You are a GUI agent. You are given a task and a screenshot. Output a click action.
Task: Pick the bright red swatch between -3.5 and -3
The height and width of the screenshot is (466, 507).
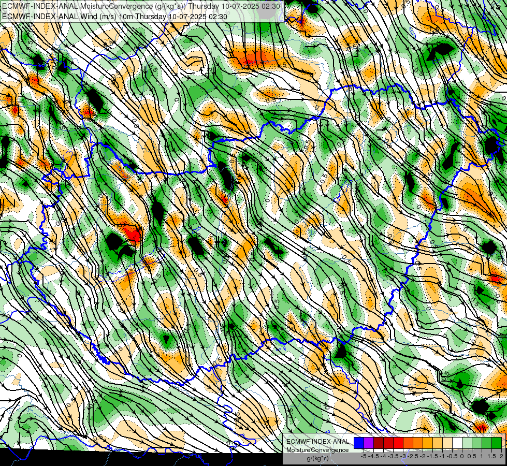tap(398, 443)
